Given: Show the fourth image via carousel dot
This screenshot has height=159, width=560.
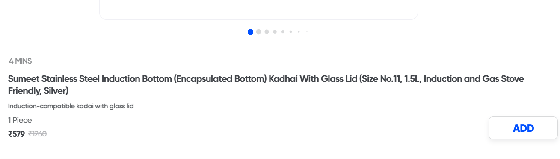Looking at the screenshot, I should 275,32.
